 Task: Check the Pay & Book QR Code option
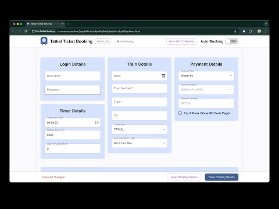click(x=180, y=113)
